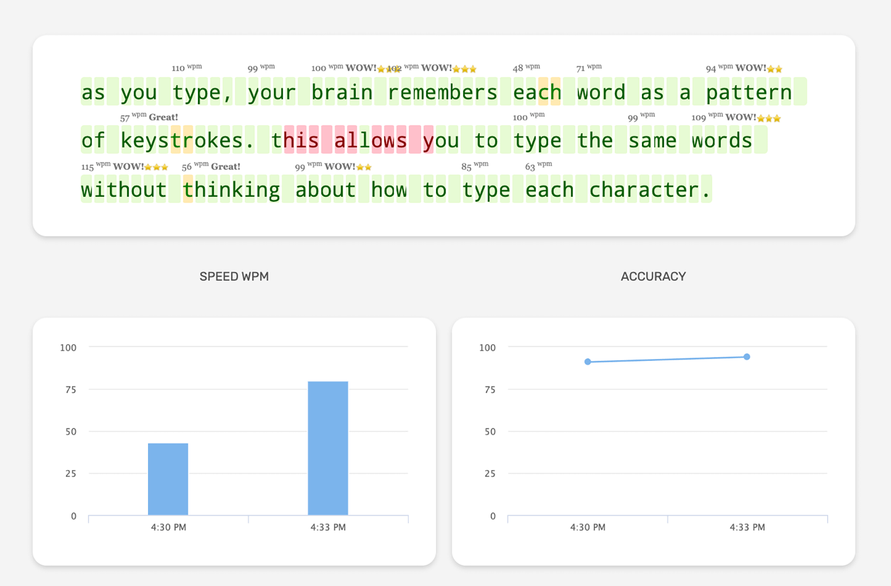The width and height of the screenshot is (891, 586).
Task: Click the '85 wpm' speed label
Action: pyautogui.click(x=475, y=166)
